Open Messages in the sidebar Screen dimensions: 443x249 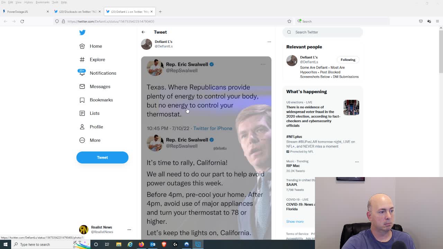(95, 86)
